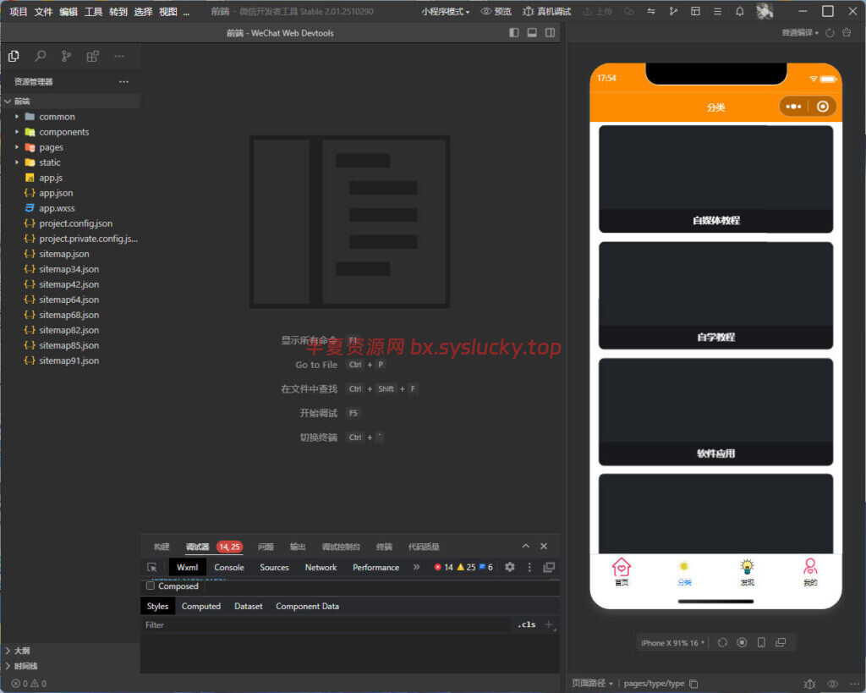866x693 pixels.
Task: Click the simulator stop icon
Action: click(x=743, y=643)
